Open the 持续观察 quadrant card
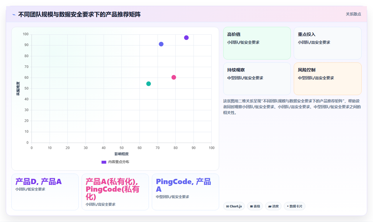Image resolution: width=373 pixels, height=222 pixels. point(257,79)
